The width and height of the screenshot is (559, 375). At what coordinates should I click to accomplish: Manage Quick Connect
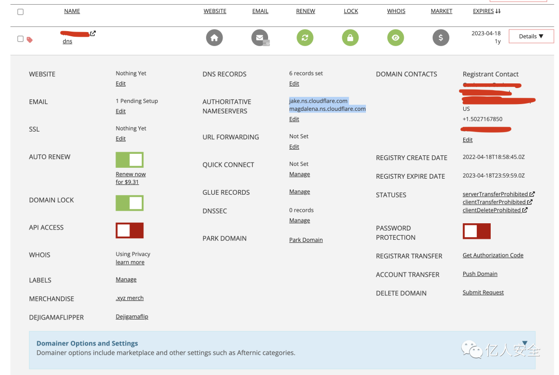point(300,174)
